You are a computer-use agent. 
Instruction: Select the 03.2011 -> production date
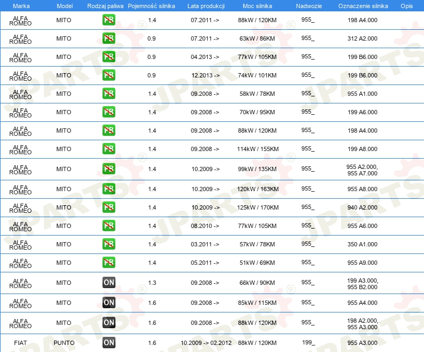(205, 244)
